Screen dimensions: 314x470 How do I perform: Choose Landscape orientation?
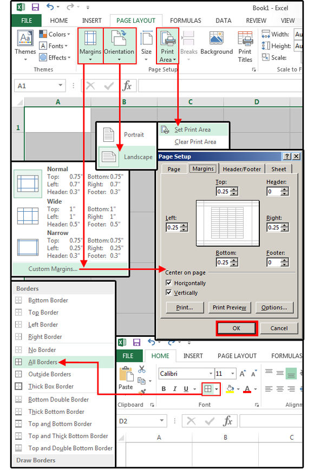(x=127, y=157)
